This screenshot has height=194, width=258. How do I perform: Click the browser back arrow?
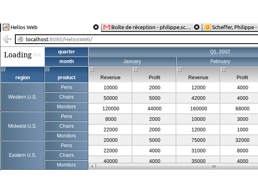[6, 39]
